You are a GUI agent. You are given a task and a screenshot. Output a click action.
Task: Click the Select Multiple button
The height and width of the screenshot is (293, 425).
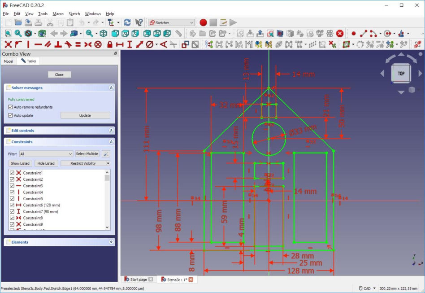tap(87, 154)
